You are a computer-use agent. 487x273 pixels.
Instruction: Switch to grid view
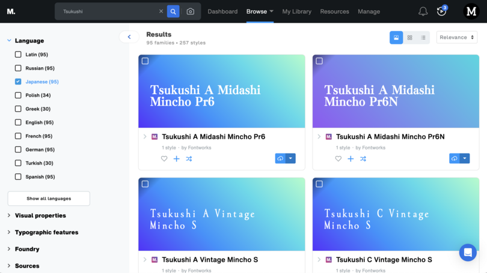pos(409,37)
